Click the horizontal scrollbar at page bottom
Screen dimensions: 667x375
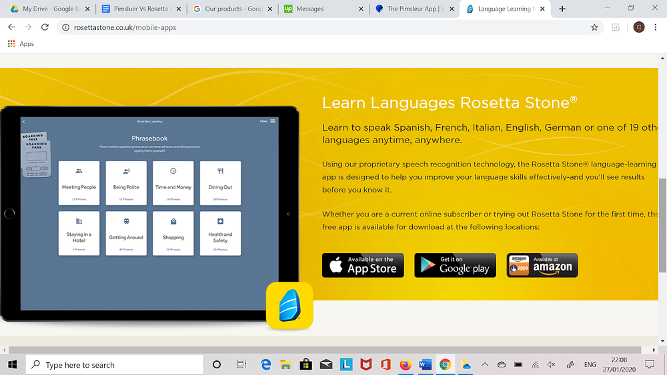click(325, 350)
